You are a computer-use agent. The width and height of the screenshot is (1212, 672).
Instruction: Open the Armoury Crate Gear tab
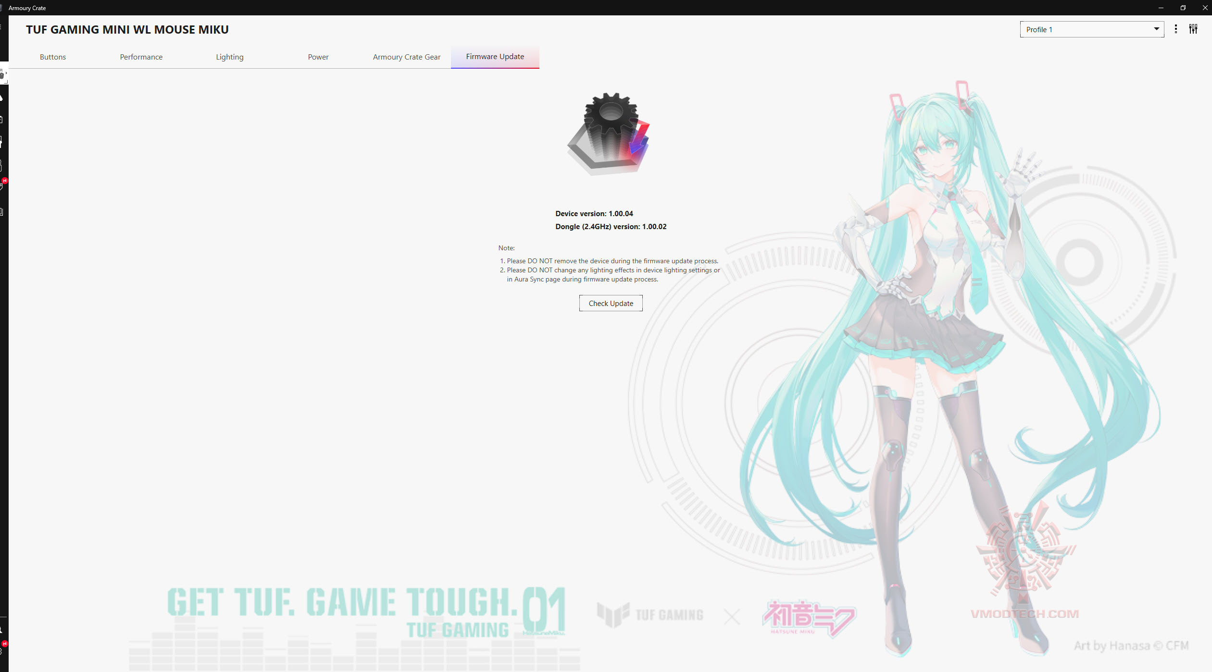pos(406,57)
